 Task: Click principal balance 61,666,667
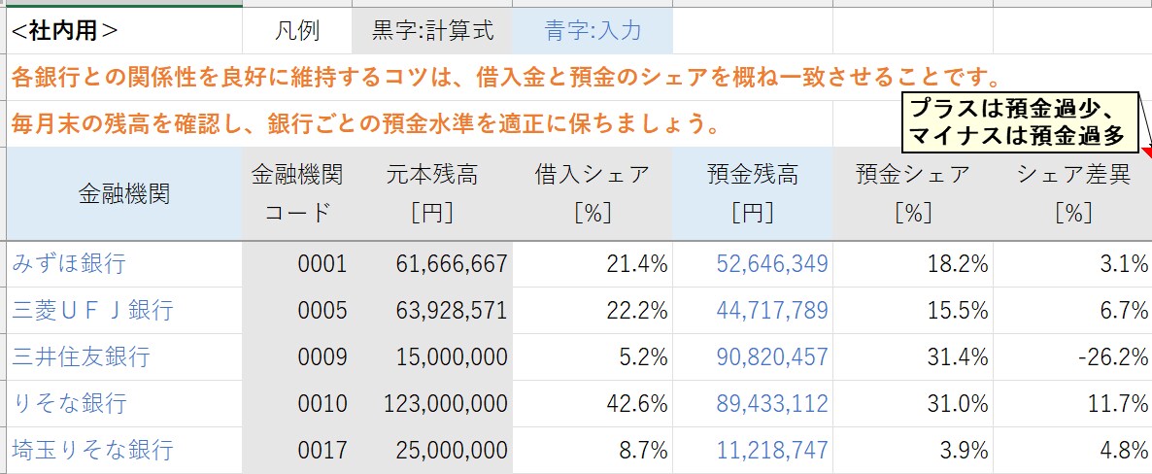click(432, 264)
